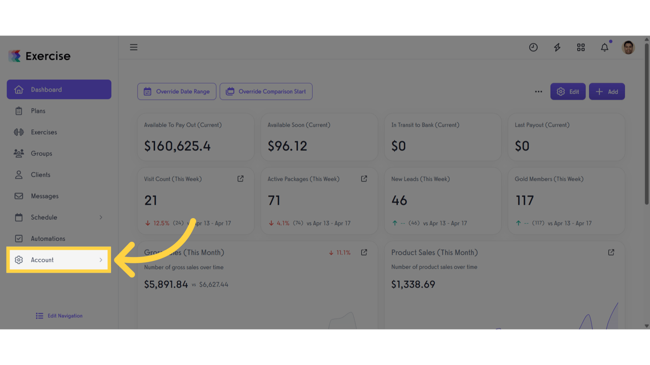Click the lightning bolt quick actions icon
The height and width of the screenshot is (365, 650).
(x=557, y=47)
